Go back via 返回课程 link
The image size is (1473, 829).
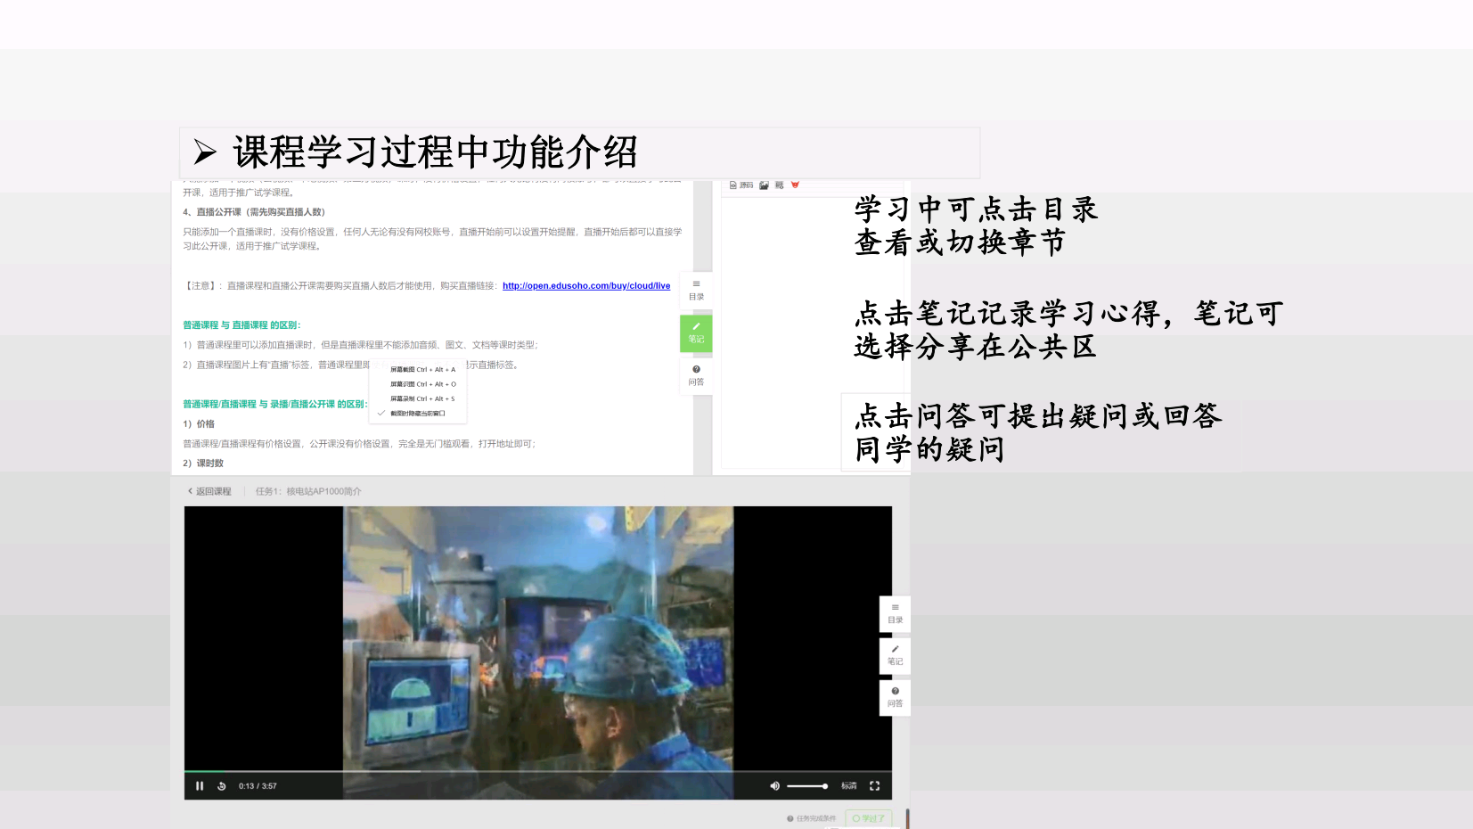click(x=210, y=491)
